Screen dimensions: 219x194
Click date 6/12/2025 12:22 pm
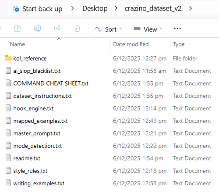pyautogui.click(x=140, y=146)
